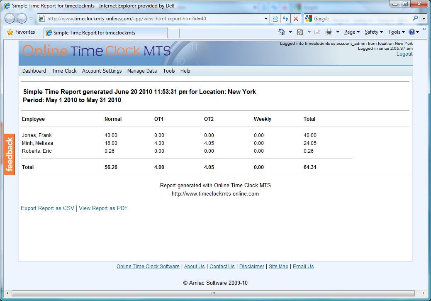
Task: Click the browser Forward arrow button
Action: (x=22, y=18)
